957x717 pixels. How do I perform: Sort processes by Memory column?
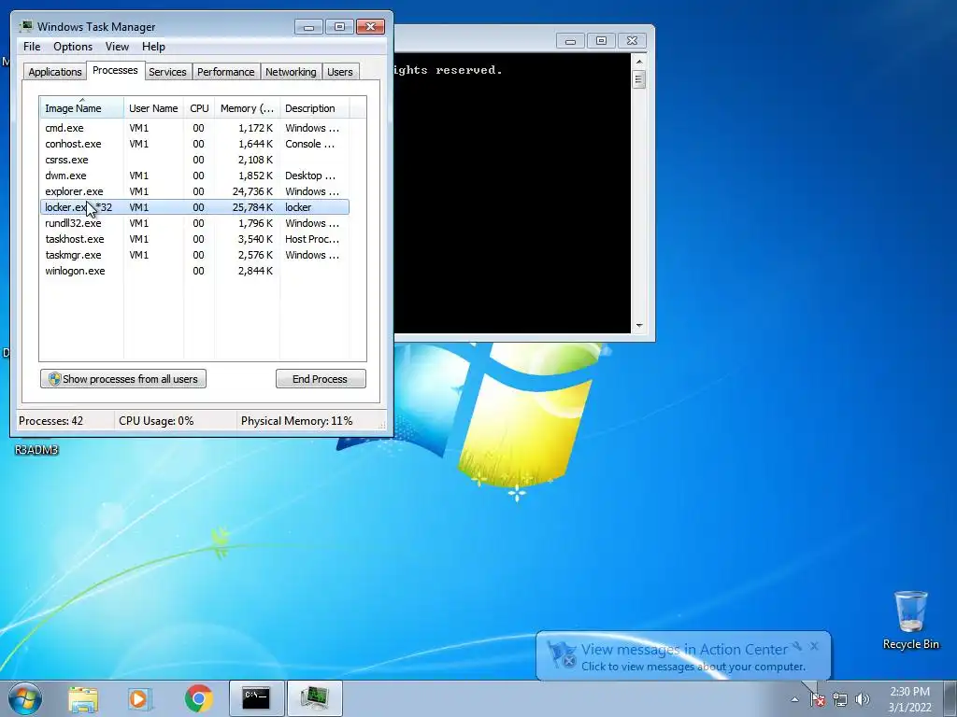pyautogui.click(x=247, y=108)
